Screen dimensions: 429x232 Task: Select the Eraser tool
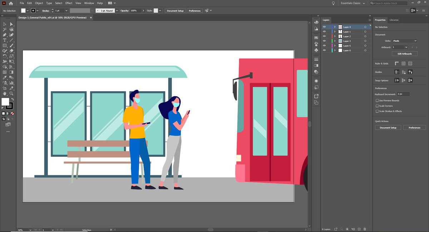(x=11, y=51)
